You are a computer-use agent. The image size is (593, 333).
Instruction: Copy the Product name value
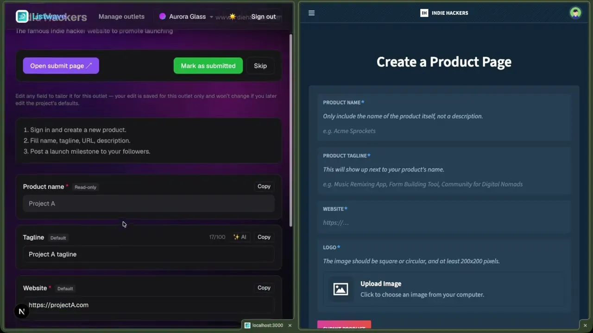tap(264, 186)
